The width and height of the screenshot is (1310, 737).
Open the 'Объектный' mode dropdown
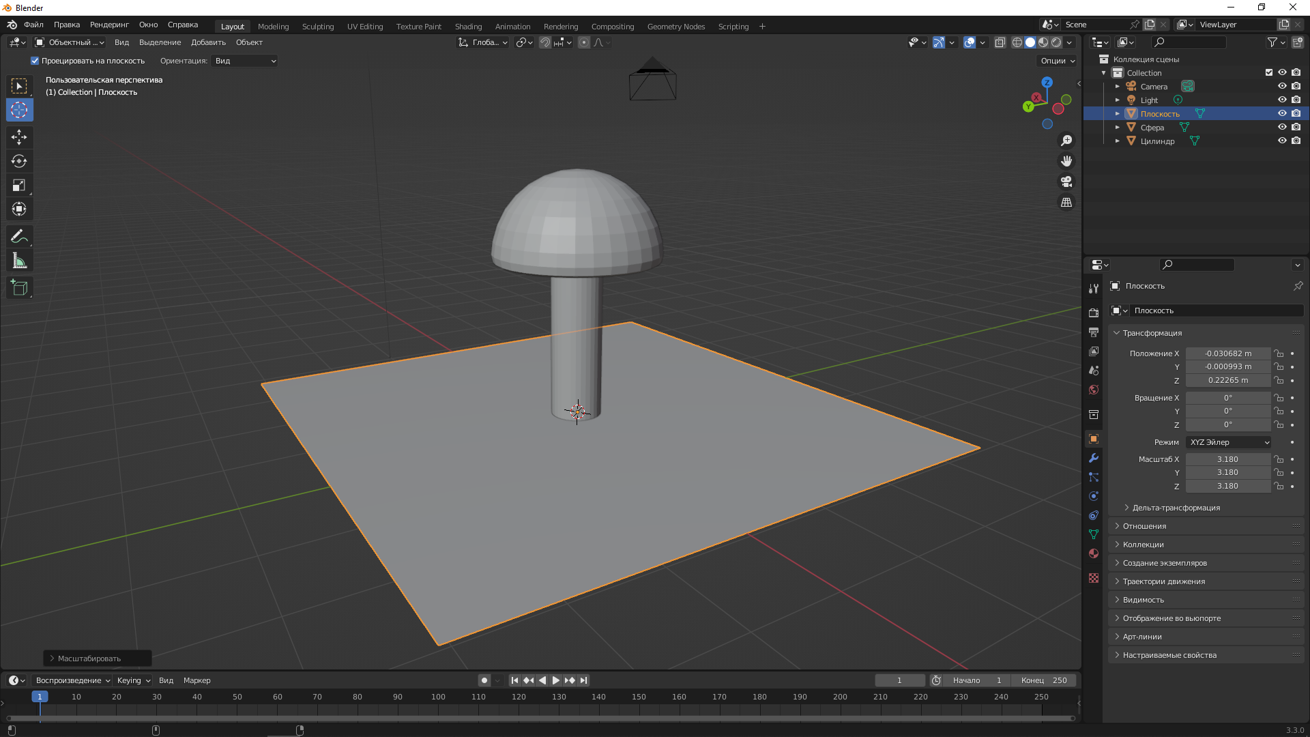70,42
